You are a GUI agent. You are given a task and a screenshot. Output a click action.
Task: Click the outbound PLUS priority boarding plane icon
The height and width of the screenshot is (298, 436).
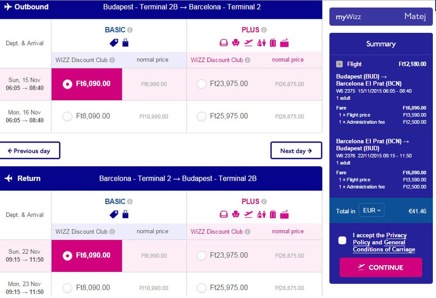pyautogui.click(x=248, y=43)
